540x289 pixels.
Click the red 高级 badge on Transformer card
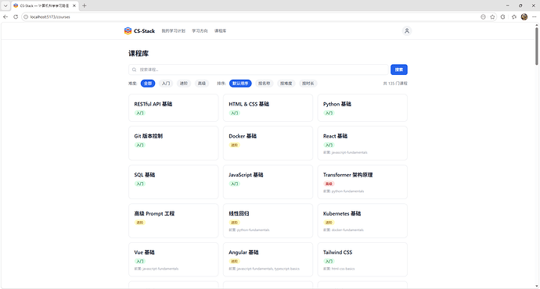(x=329, y=184)
